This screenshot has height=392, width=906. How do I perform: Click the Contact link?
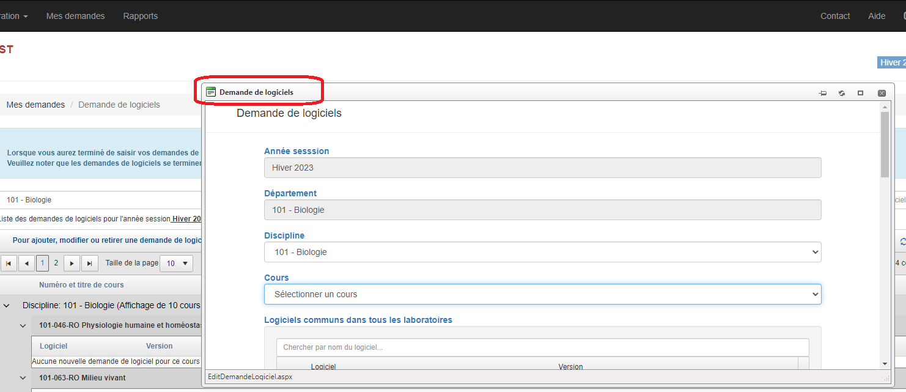pos(835,16)
